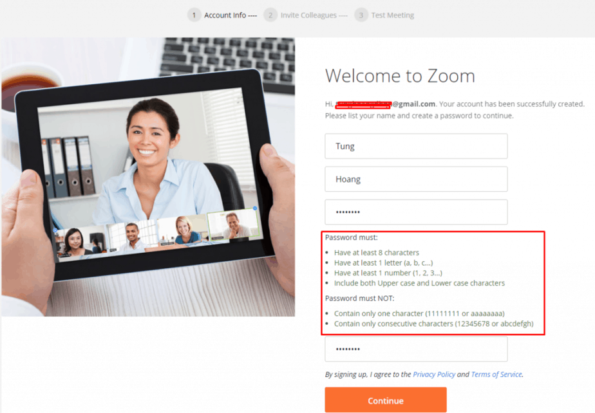Screen dimensions: 595x413
Task: Click the 'Password must NOT:' label
Action: (360, 298)
